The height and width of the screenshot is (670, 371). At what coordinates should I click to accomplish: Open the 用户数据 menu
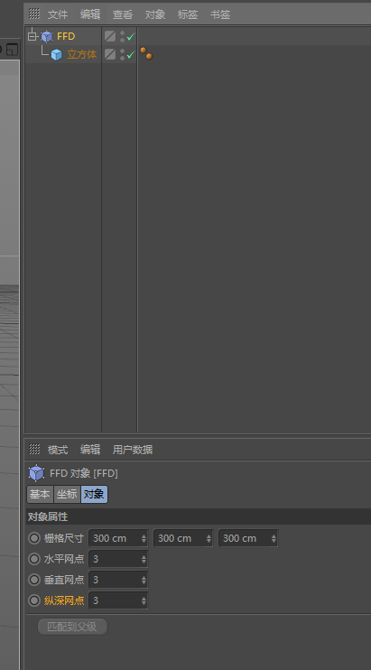coord(133,450)
